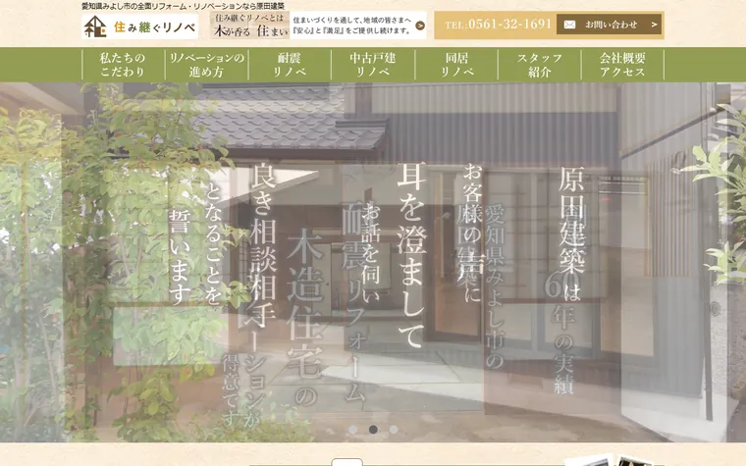Image resolution: width=746 pixels, height=466 pixels.
Task: Click the envelope icon in contact button
Action: click(569, 25)
